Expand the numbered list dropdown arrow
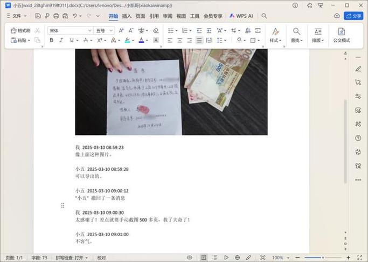 [x=190, y=31]
